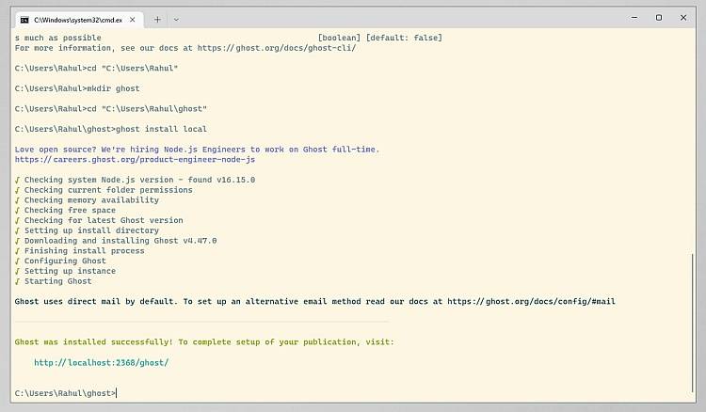Click the 'ghost install local' command line
The height and width of the screenshot is (412, 706).
pyautogui.click(x=111, y=129)
